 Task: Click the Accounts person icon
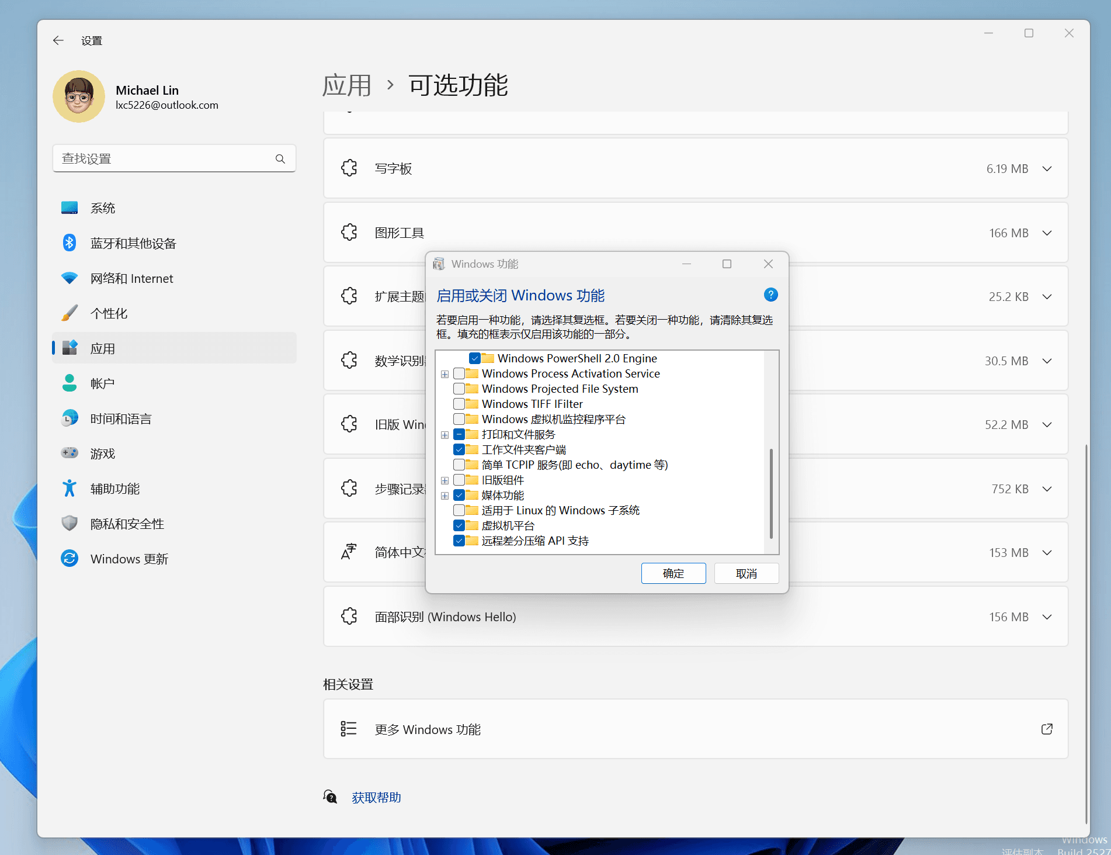[x=70, y=383]
